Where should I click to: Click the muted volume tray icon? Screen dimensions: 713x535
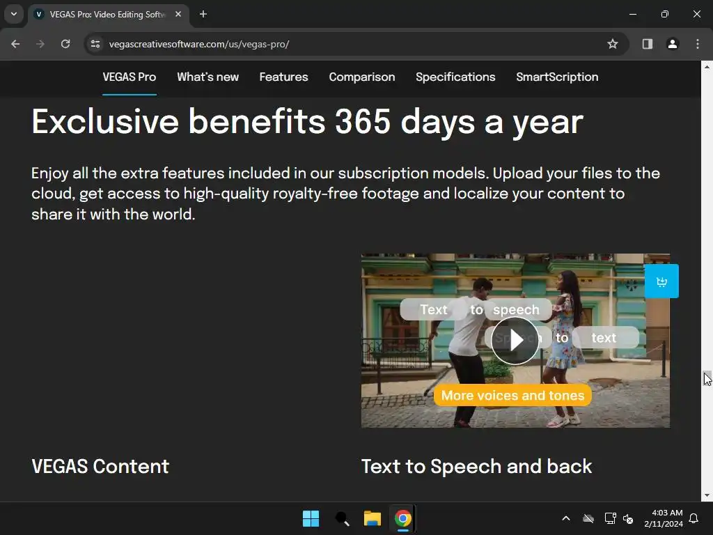click(628, 518)
